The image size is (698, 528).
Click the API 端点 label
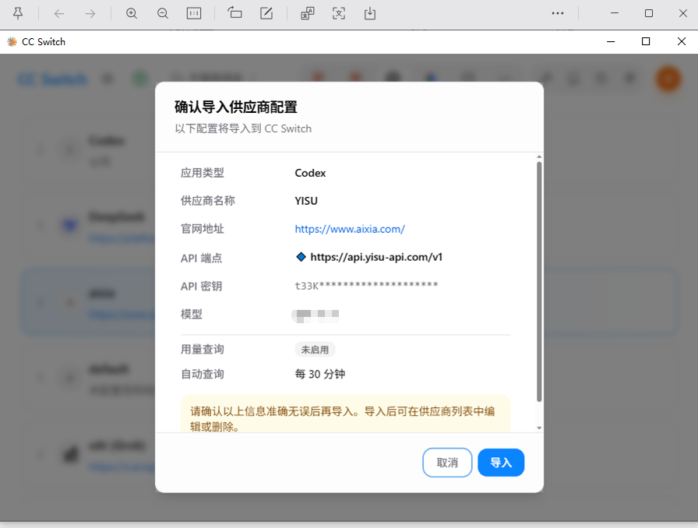click(x=201, y=259)
